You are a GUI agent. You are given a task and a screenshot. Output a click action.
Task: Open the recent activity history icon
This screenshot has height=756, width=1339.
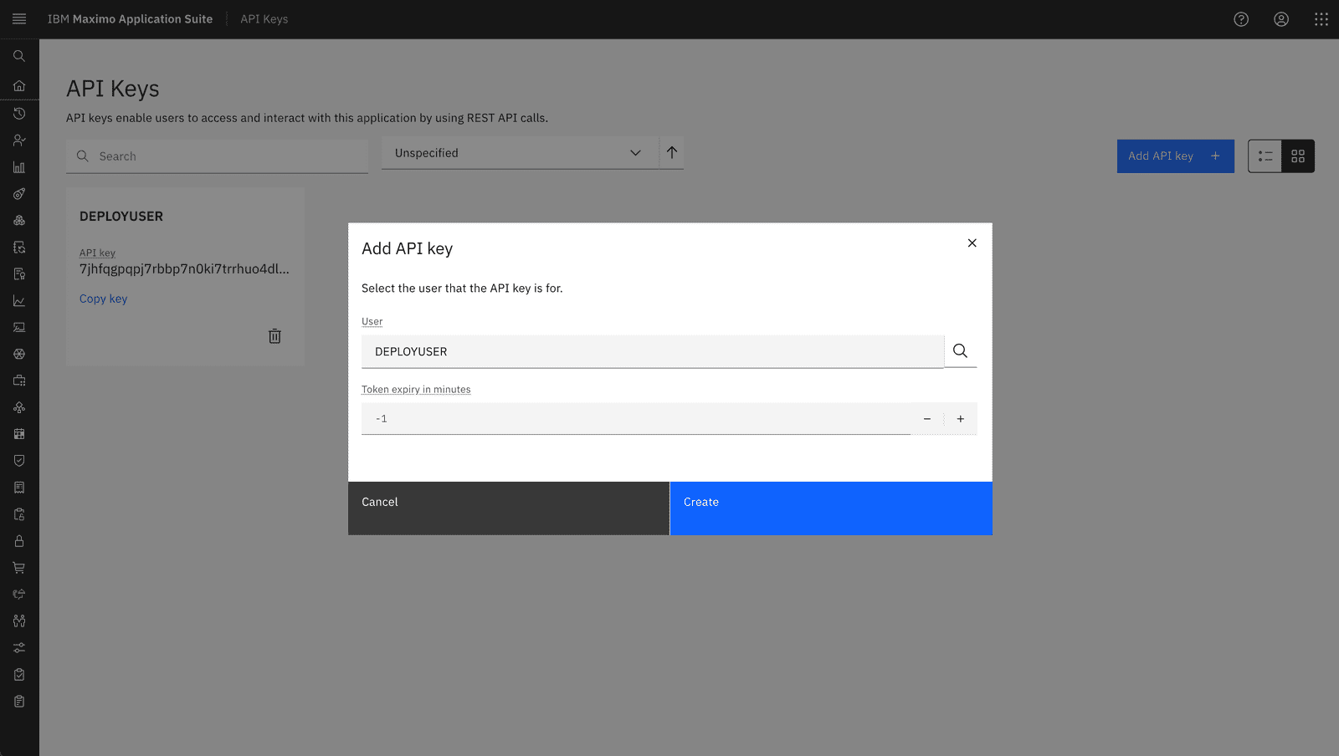pyautogui.click(x=19, y=113)
